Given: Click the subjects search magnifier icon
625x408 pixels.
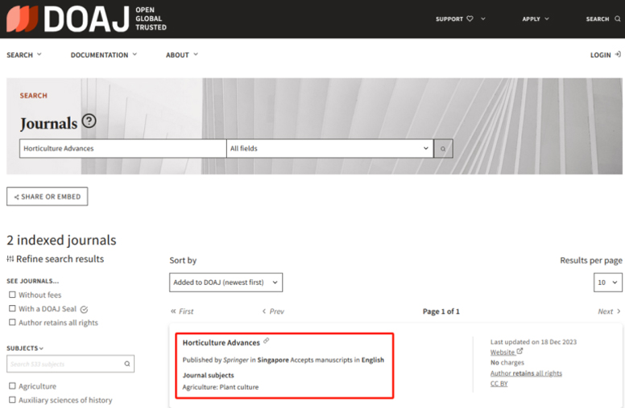Looking at the screenshot, I should (126, 365).
